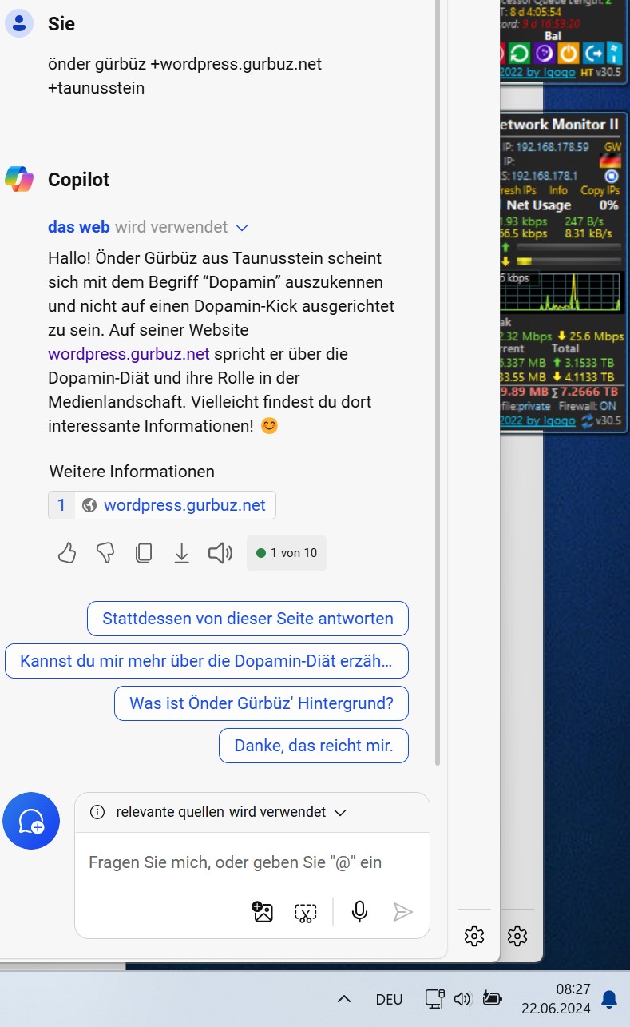Image resolution: width=630 pixels, height=1027 pixels.
Task: Click the send arrow icon
Action: pos(403,912)
